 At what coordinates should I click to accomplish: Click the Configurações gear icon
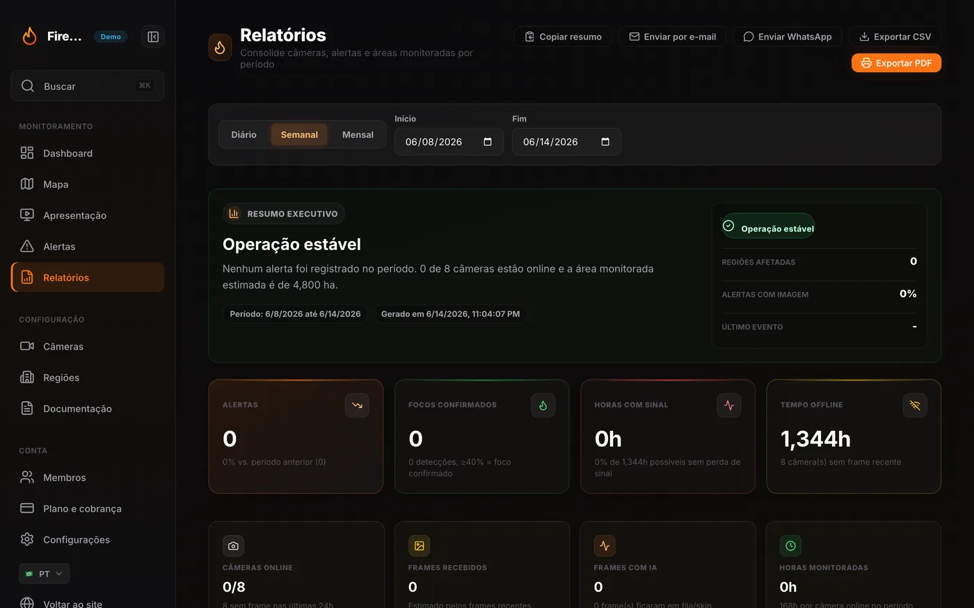pos(27,539)
